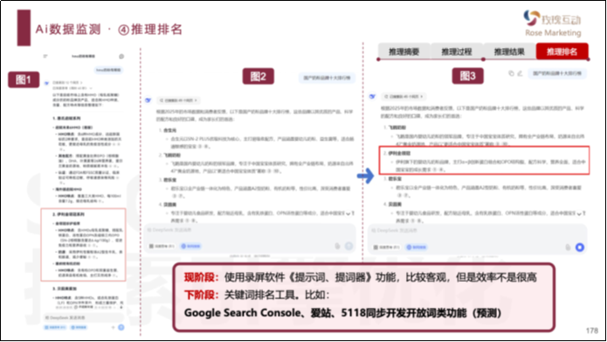Click the send button in 图2 chat

coord(348,246)
